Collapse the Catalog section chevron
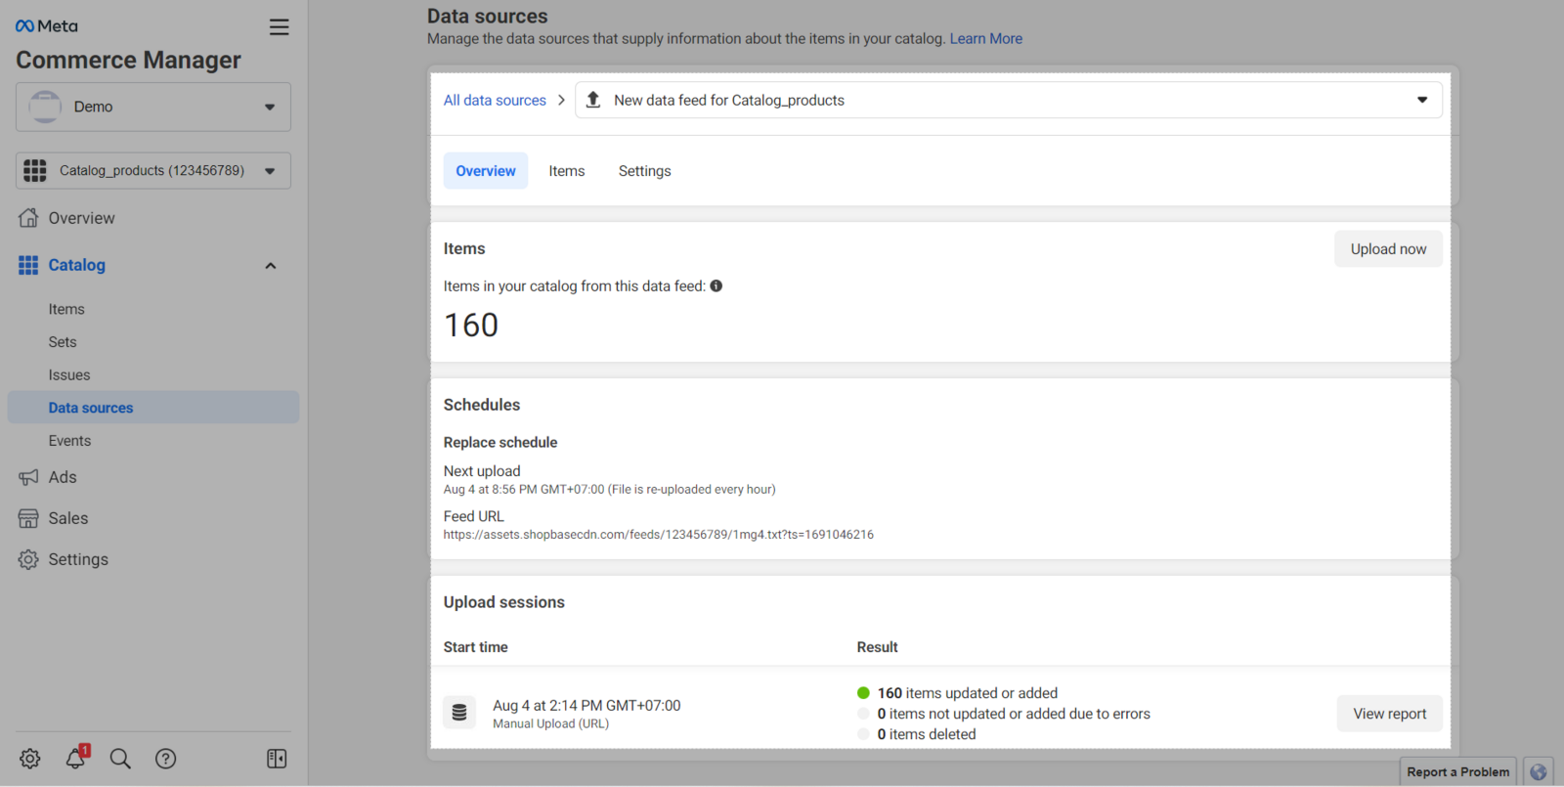The width and height of the screenshot is (1564, 787). pos(271,266)
